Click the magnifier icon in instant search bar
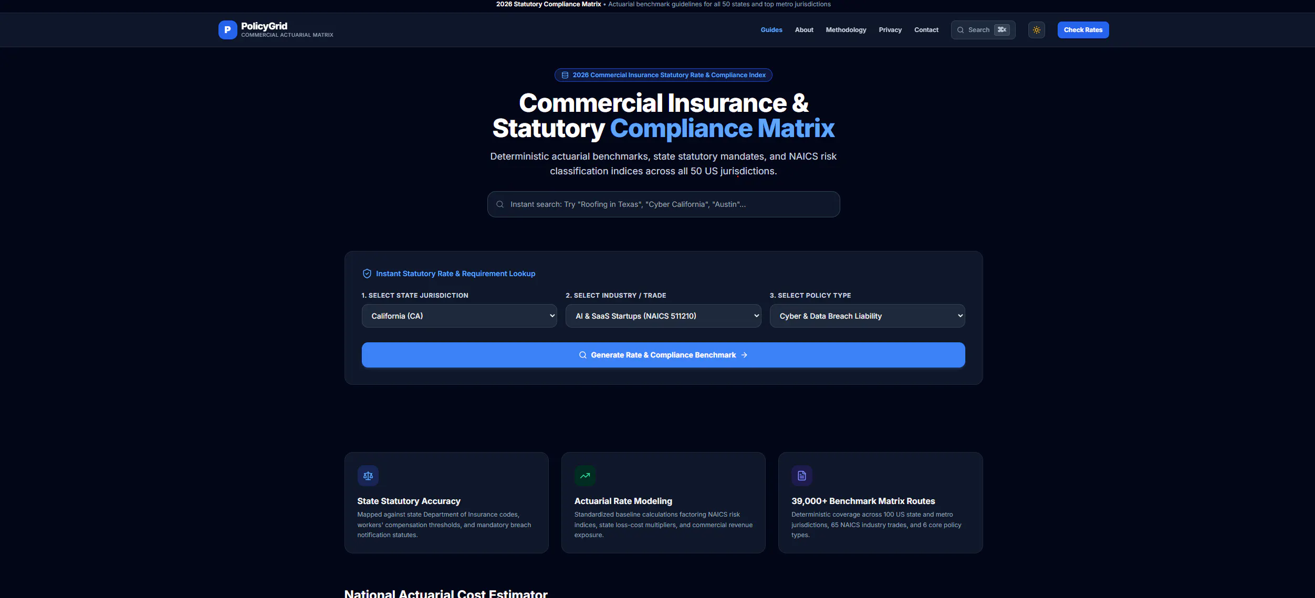1315x598 pixels. click(500, 204)
